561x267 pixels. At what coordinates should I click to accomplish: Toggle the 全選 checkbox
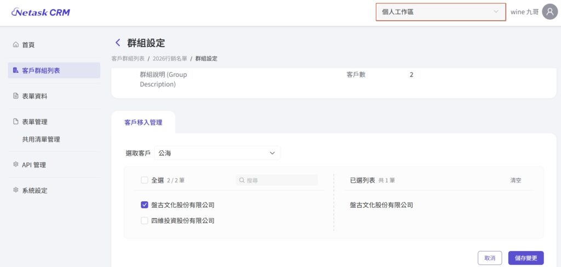(x=144, y=180)
